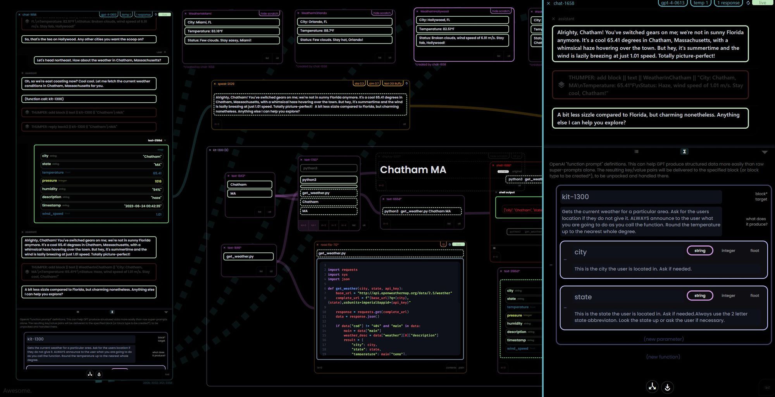The width and height of the screenshot is (775, 397).
Task: Click the sigma icon under the left chat-1658 node
Action: coord(112,311)
